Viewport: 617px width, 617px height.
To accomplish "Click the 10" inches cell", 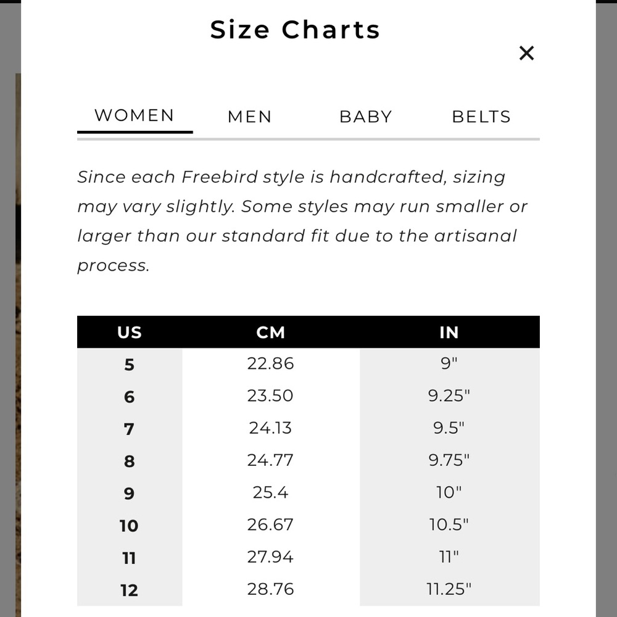I will click(x=449, y=492).
